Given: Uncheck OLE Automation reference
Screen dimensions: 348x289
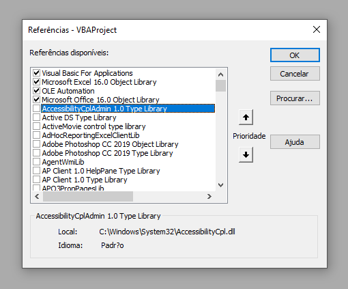Looking at the screenshot, I should point(36,91).
